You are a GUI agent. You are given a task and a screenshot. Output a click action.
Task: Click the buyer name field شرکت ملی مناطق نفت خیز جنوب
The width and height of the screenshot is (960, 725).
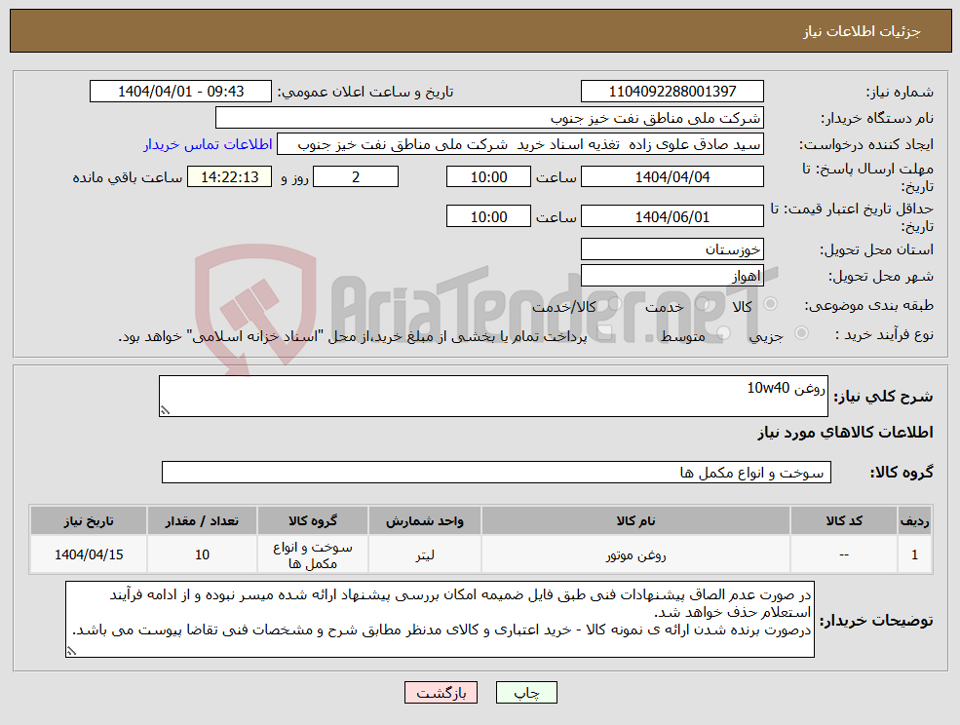tap(490, 118)
